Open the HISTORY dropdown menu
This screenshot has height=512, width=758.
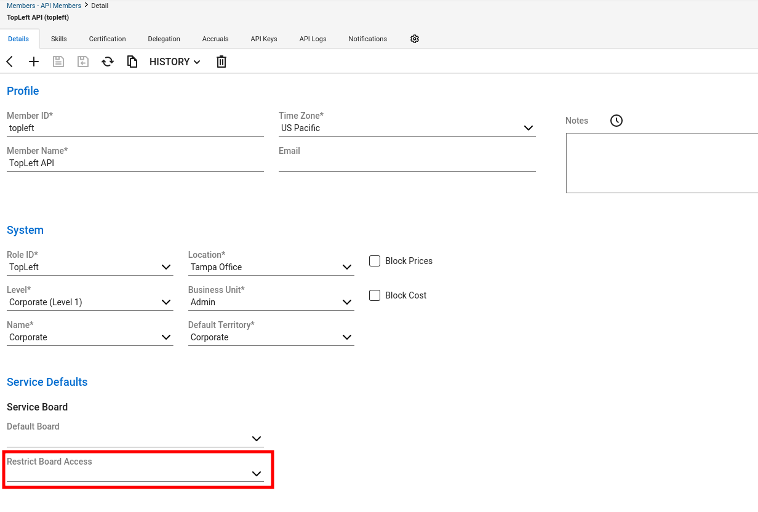click(x=175, y=62)
